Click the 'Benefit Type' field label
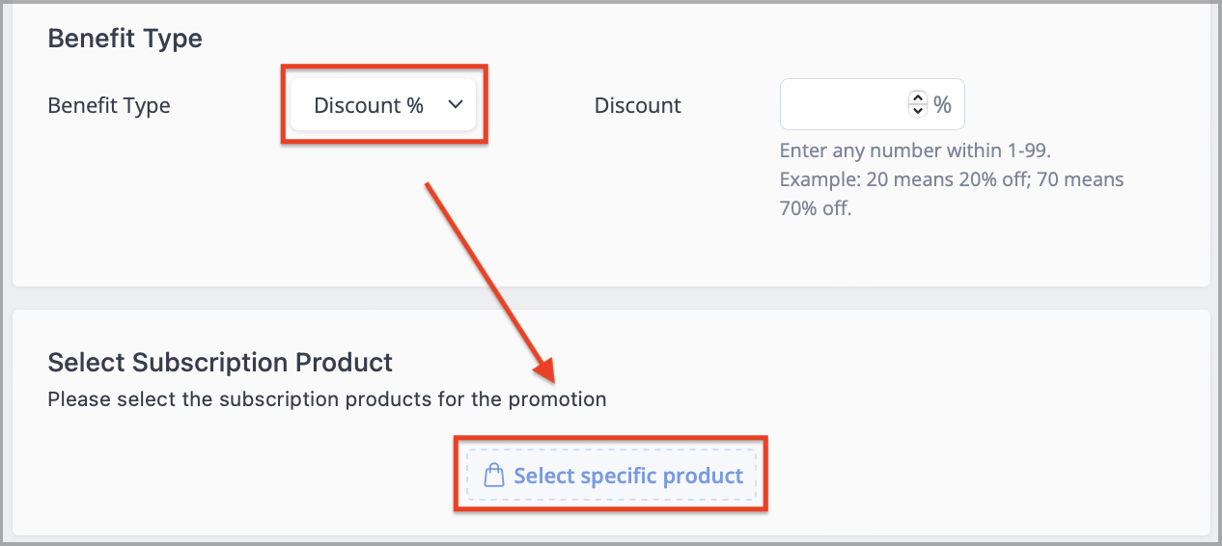This screenshot has width=1222, height=546. click(x=109, y=106)
